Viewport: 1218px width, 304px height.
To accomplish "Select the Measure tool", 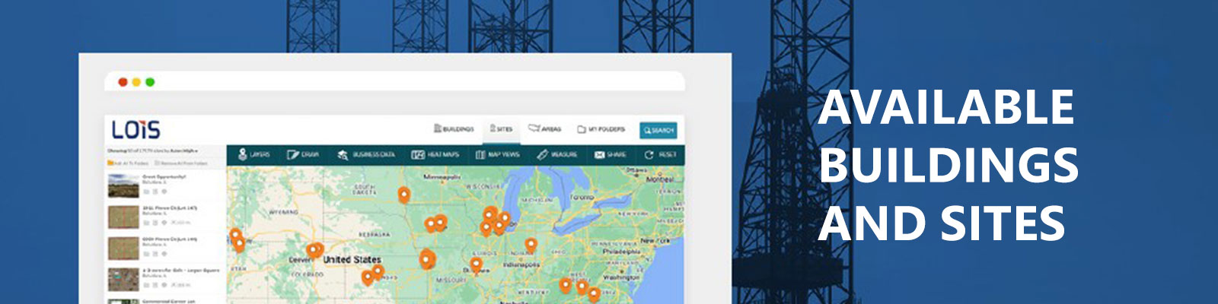I will tap(557, 154).
